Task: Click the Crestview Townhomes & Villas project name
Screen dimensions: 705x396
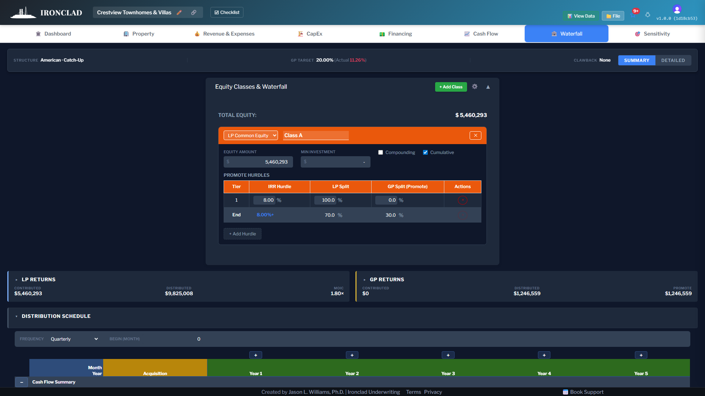Action: click(x=134, y=12)
